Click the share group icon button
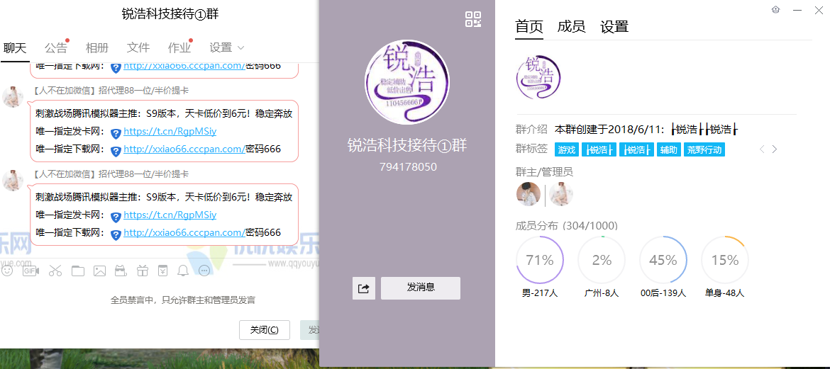The height and width of the screenshot is (369, 830). (364, 288)
